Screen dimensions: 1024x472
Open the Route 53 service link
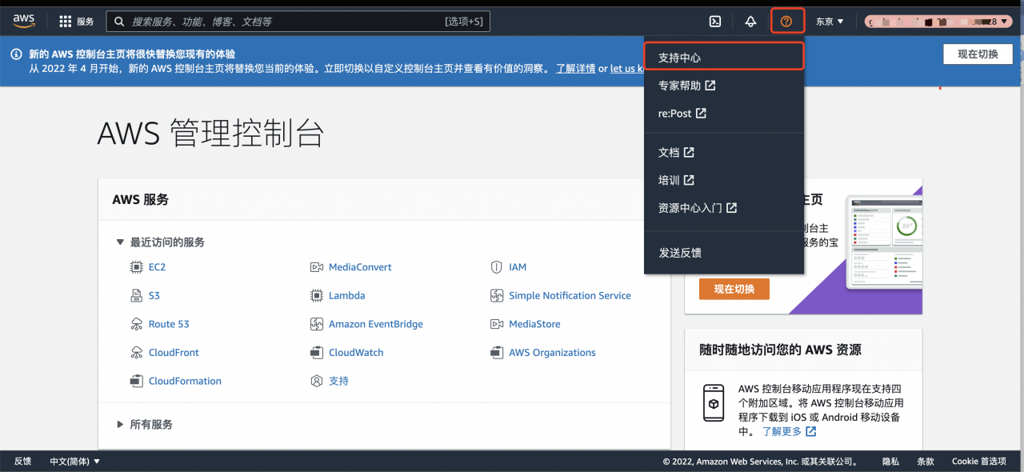169,324
